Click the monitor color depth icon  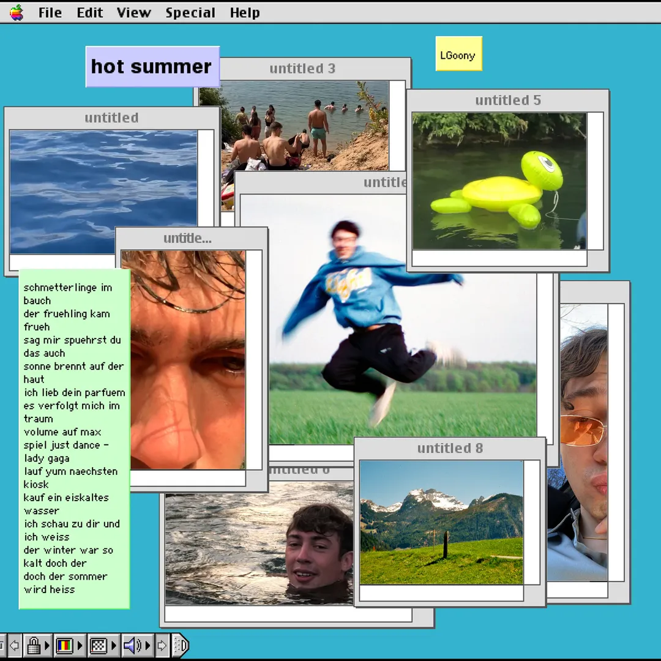click(x=64, y=645)
